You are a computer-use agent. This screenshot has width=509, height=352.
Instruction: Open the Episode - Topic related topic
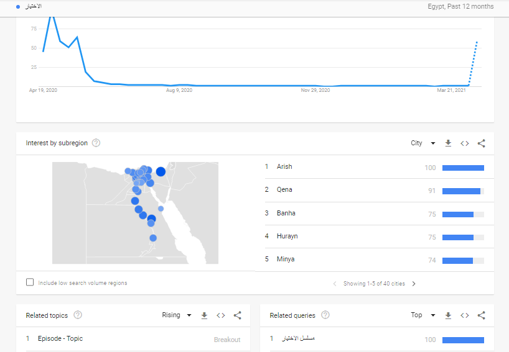(x=60, y=339)
